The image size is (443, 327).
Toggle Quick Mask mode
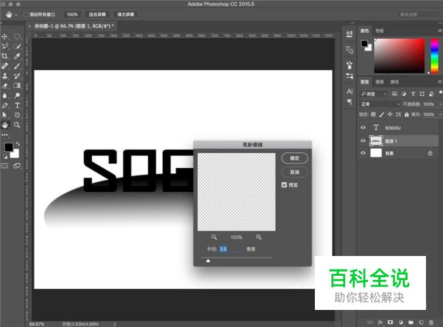pos(5,166)
